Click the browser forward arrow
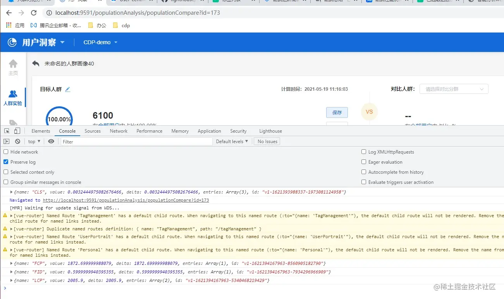The width and height of the screenshot is (504, 299). [x=21, y=13]
